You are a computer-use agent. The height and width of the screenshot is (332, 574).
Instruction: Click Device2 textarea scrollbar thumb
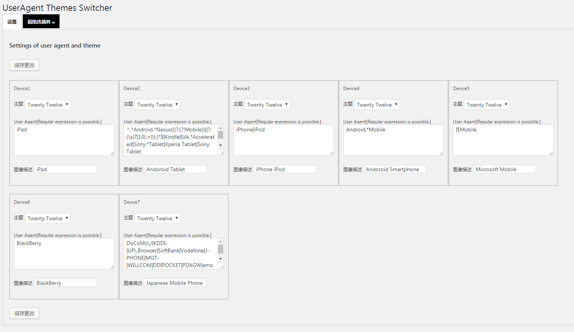click(221, 135)
